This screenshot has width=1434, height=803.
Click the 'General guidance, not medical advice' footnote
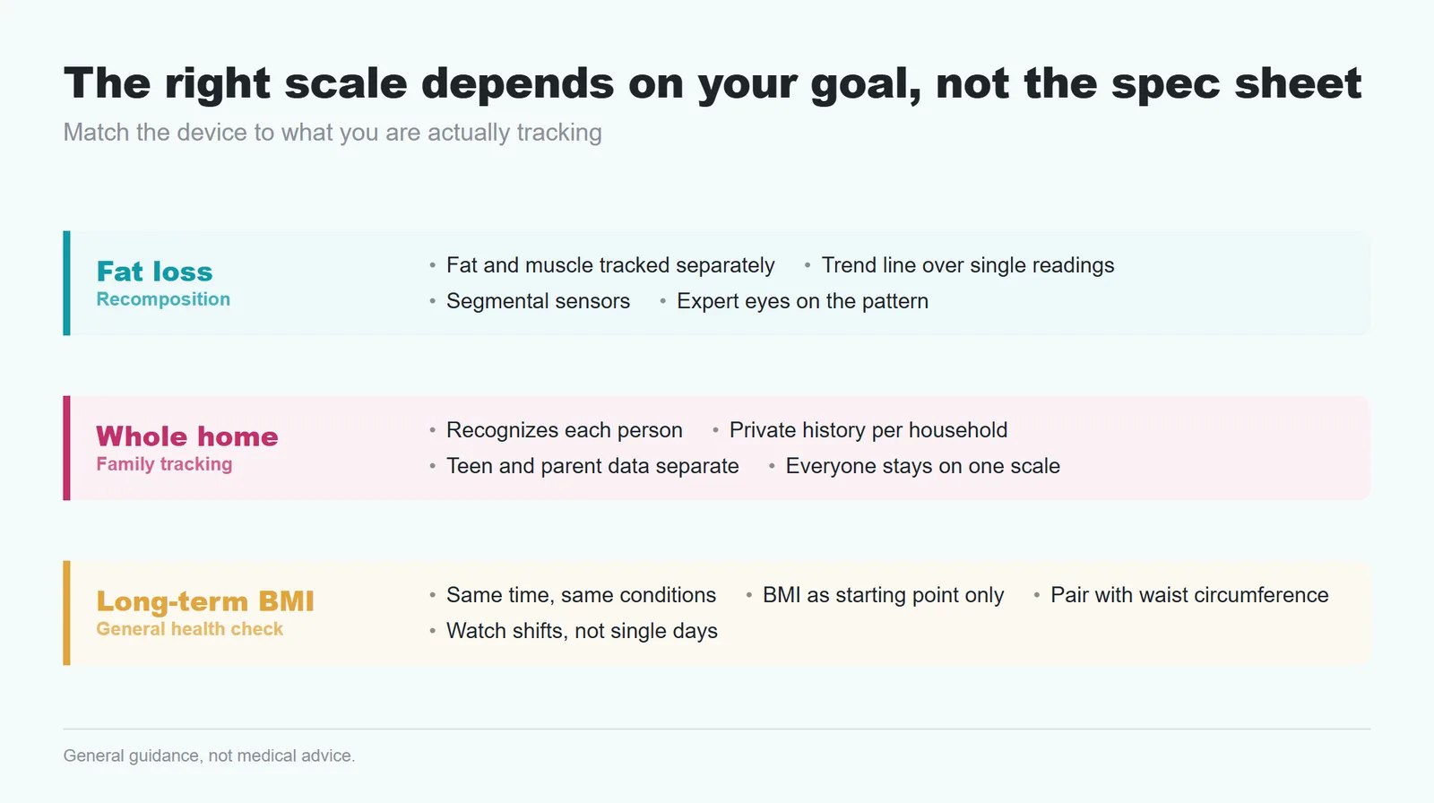pos(209,756)
